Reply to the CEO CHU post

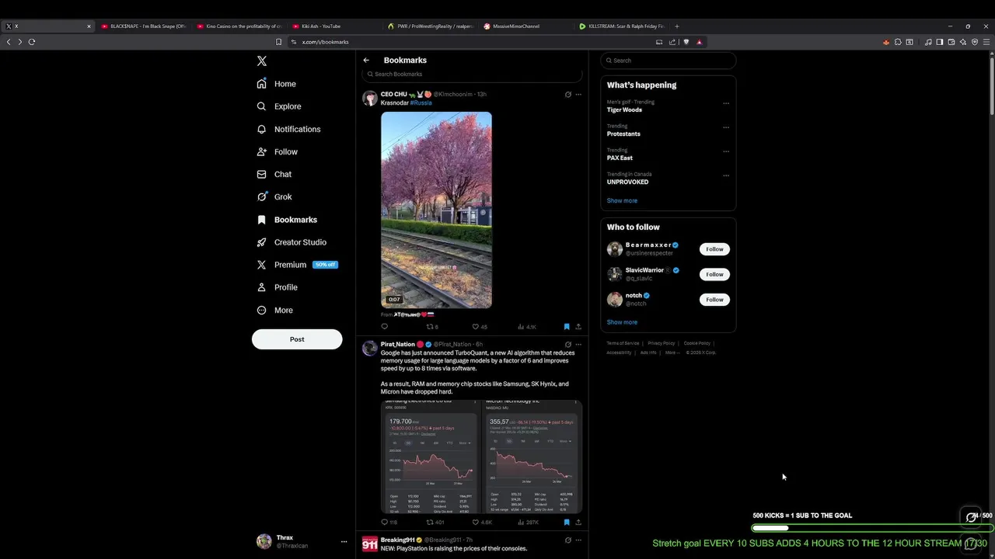pos(384,327)
